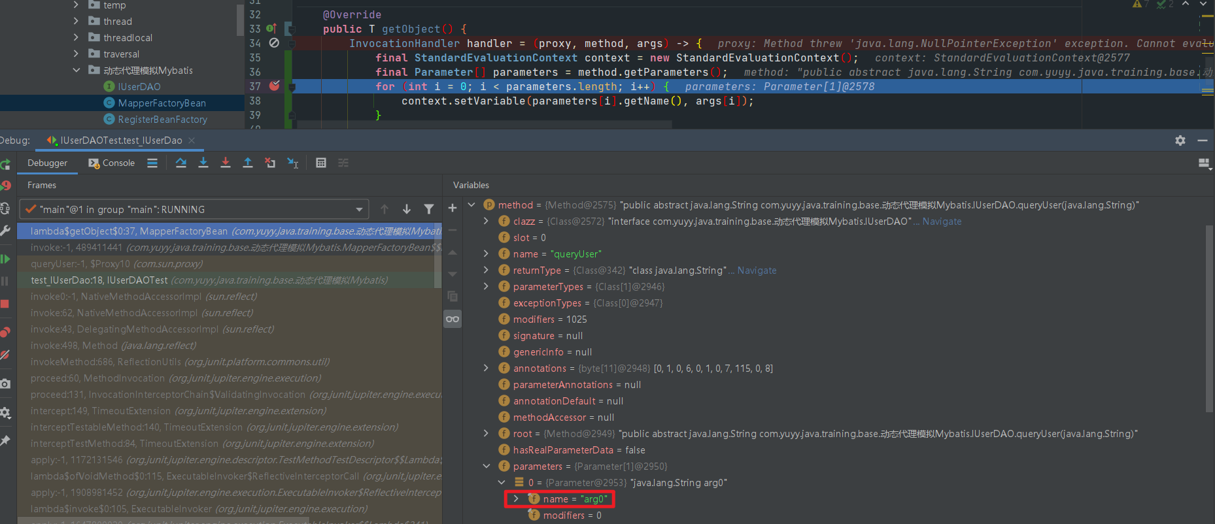Select test_IUserDao:18 frame in Frames list

[x=99, y=280]
